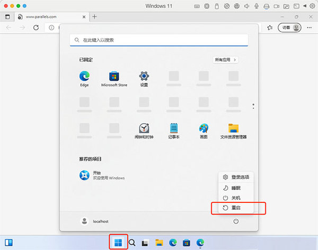The height and width of the screenshot is (250, 318).
Task: Click the Parallels terminal window icon
Action: (x=296, y=6)
